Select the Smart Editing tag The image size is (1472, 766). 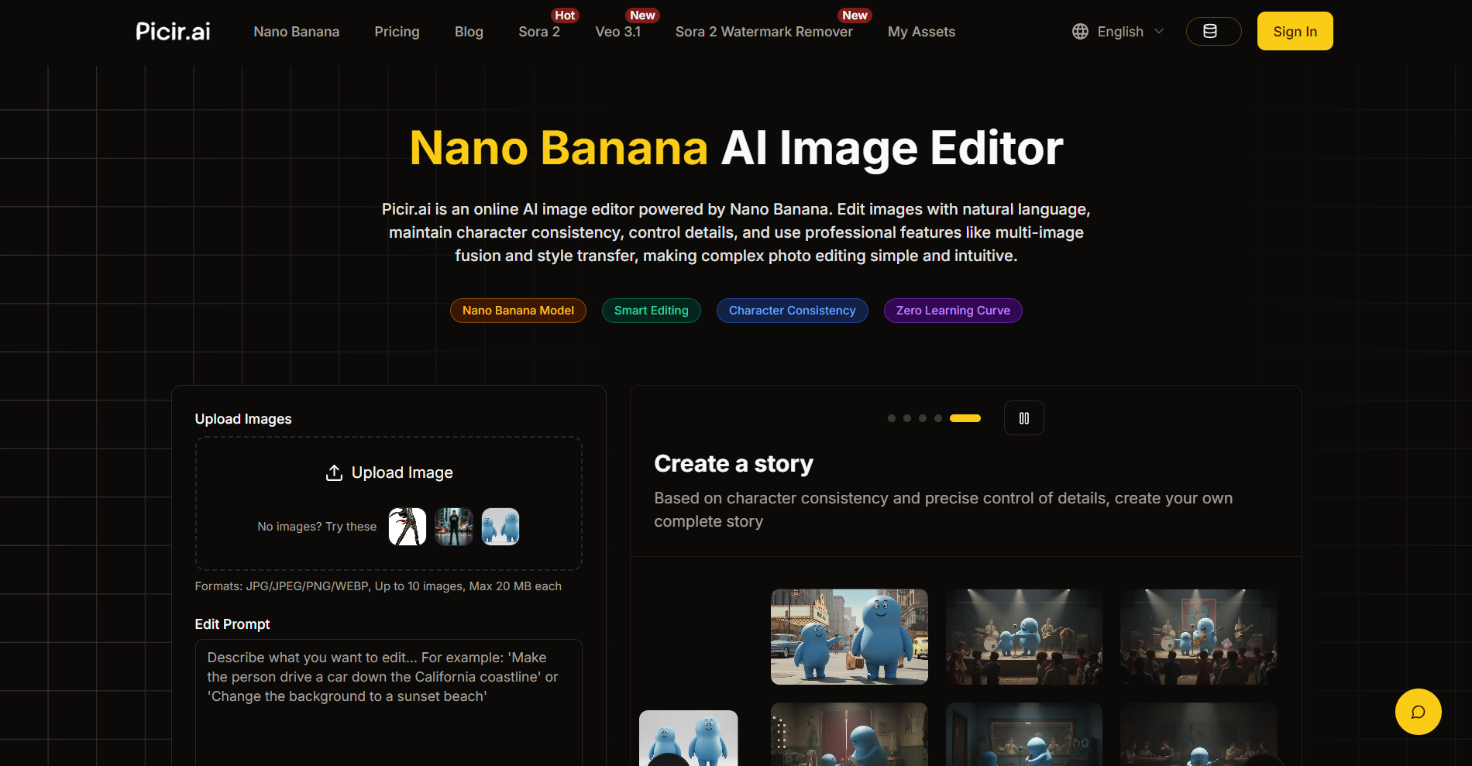coord(651,311)
